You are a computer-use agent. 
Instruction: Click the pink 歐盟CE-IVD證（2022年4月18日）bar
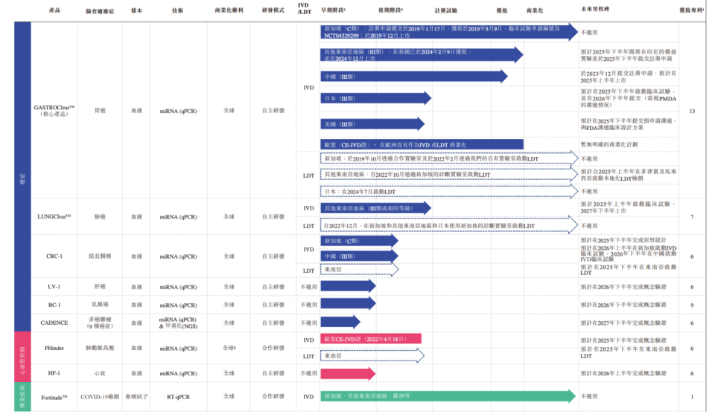pos(371,339)
